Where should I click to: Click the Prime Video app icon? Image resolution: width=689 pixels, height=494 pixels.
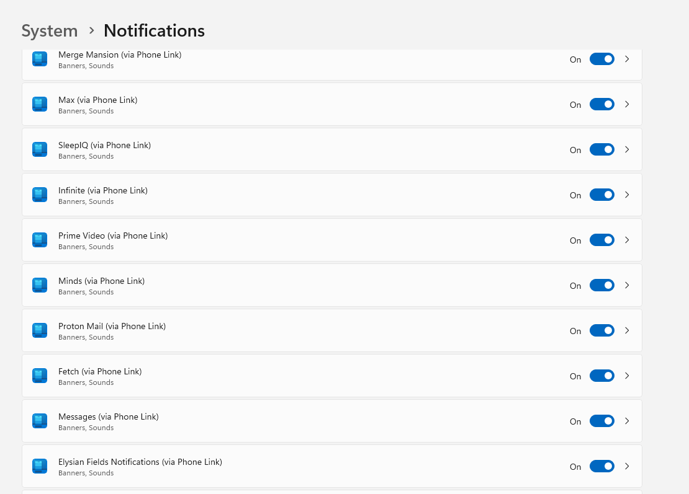(x=40, y=239)
